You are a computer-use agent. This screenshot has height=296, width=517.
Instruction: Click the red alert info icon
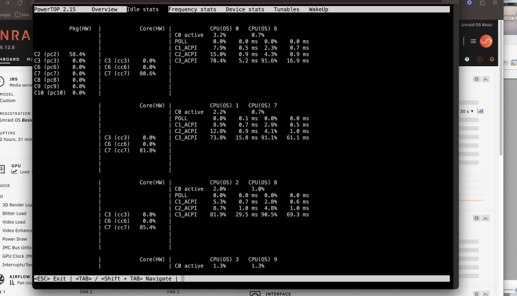(x=479, y=60)
